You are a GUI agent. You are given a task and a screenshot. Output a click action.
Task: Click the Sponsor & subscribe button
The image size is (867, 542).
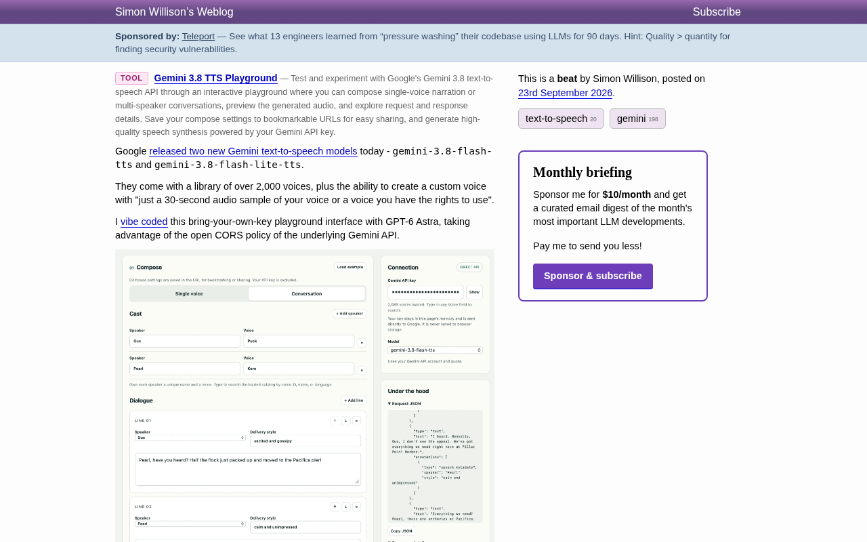coord(593,276)
